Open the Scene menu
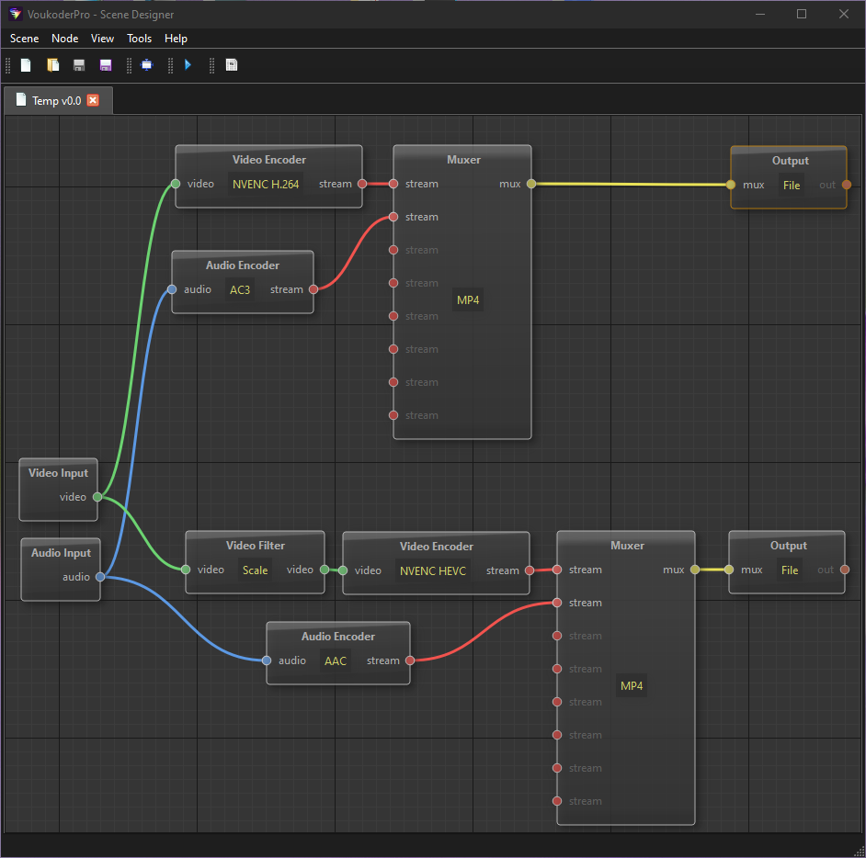This screenshot has height=858, width=866. (x=25, y=39)
